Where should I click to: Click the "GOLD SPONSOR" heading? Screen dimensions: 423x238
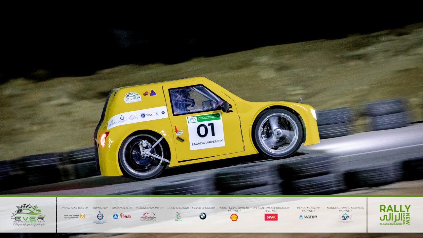point(178,208)
